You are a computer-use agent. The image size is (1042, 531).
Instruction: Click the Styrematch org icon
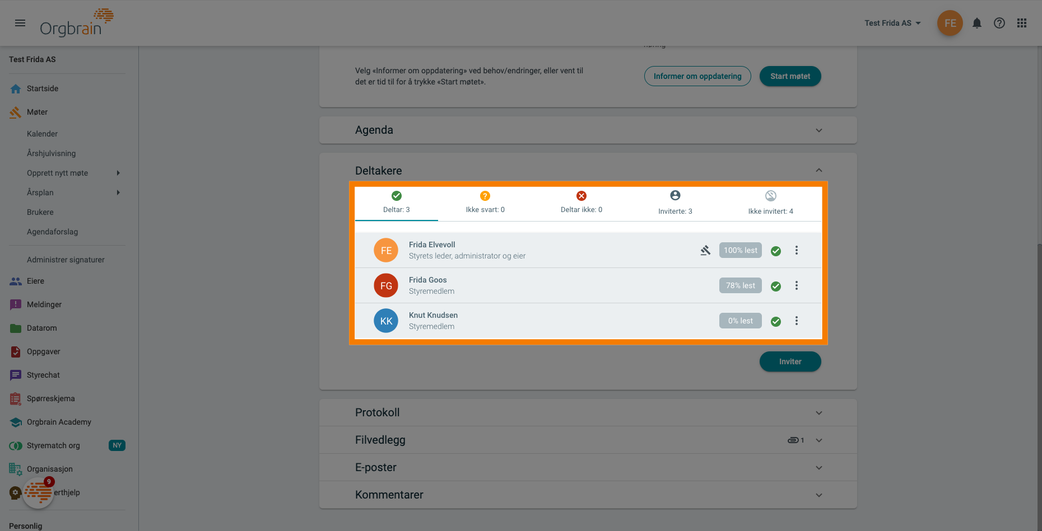point(16,445)
